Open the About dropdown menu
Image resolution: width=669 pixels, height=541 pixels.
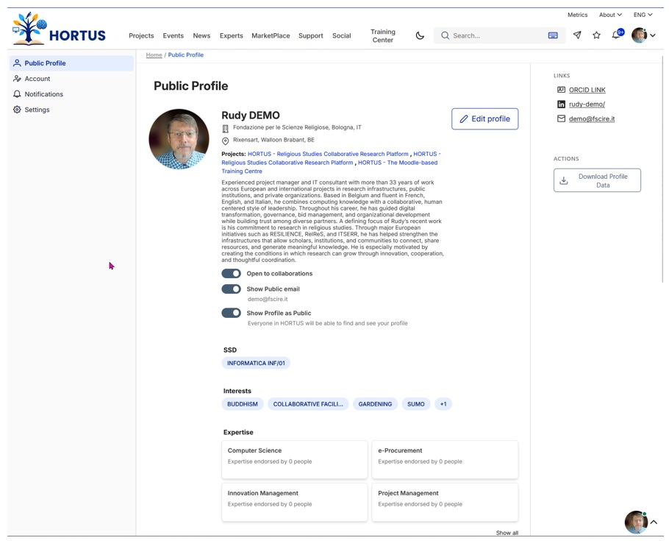coord(610,15)
